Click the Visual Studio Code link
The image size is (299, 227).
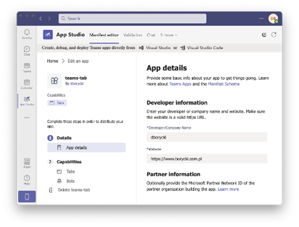point(202,48)
